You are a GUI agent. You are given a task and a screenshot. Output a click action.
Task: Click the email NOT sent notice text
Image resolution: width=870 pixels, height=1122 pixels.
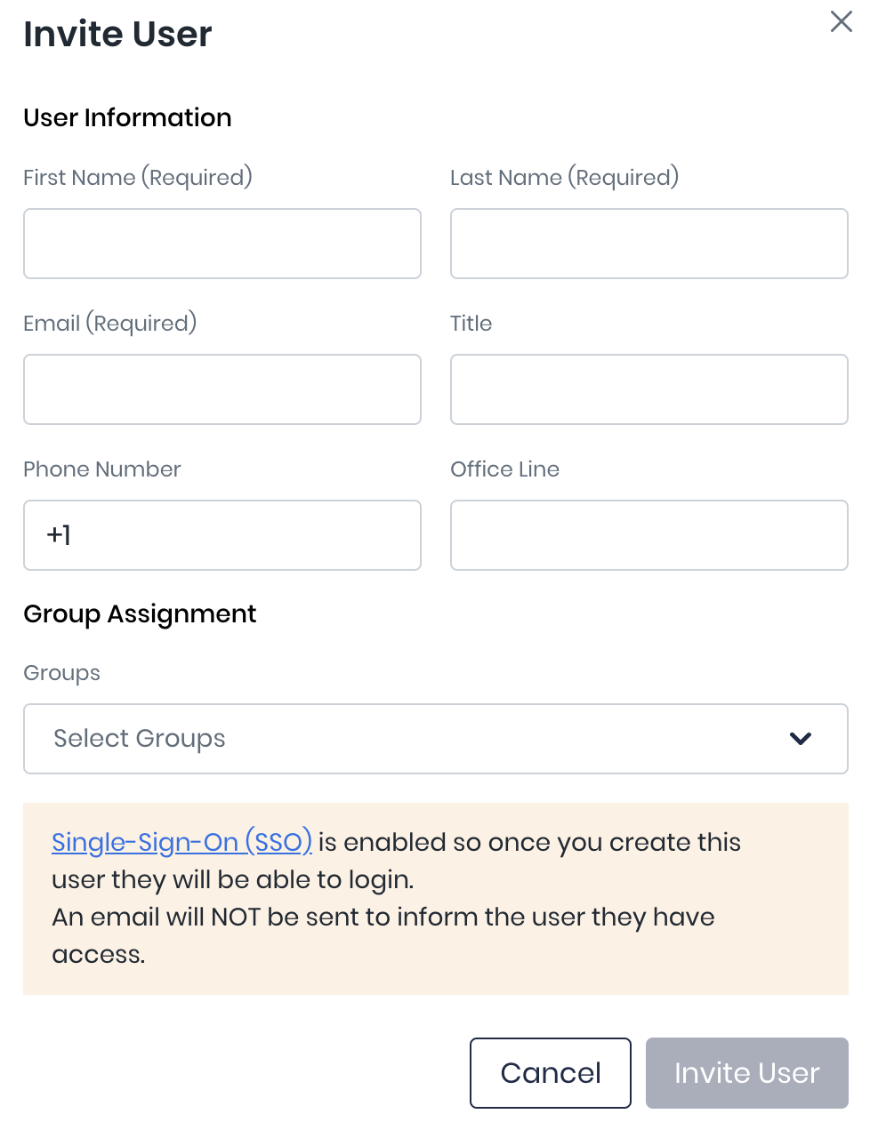click(383, 918)
